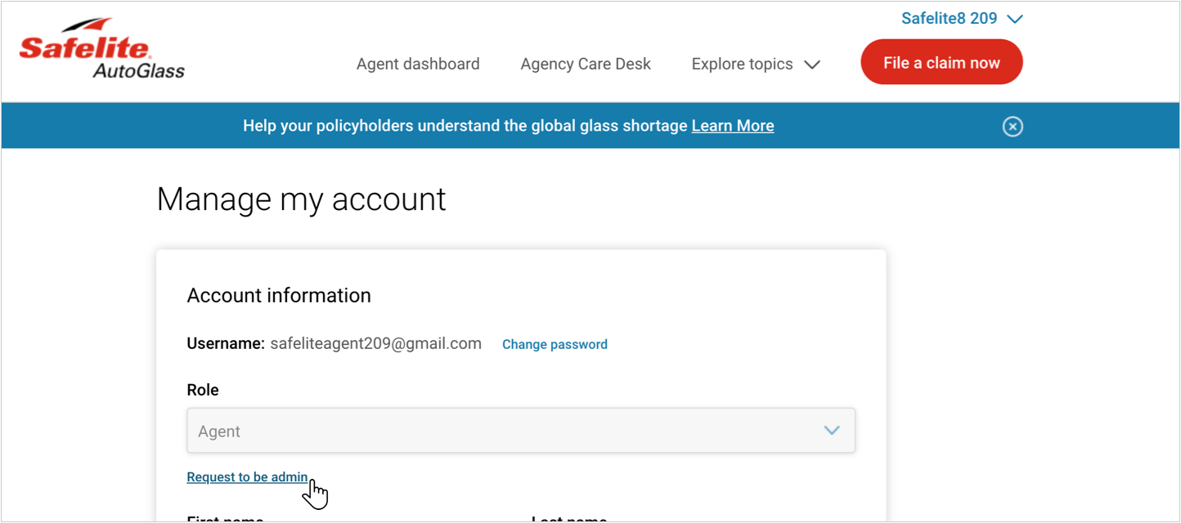The height and width of the screenshot is (523, 1181).
Task: Click the Safelite8 209 account name
Action: pyautogui.click(x=949, y=18)
